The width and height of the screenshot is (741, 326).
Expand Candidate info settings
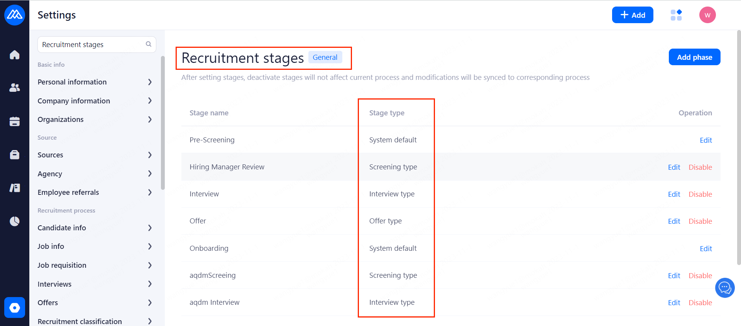pos(95,228)
